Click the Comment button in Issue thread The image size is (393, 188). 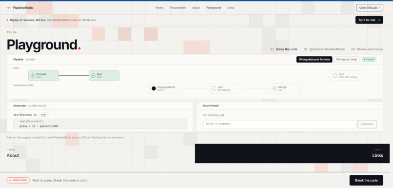click(367, 124)
